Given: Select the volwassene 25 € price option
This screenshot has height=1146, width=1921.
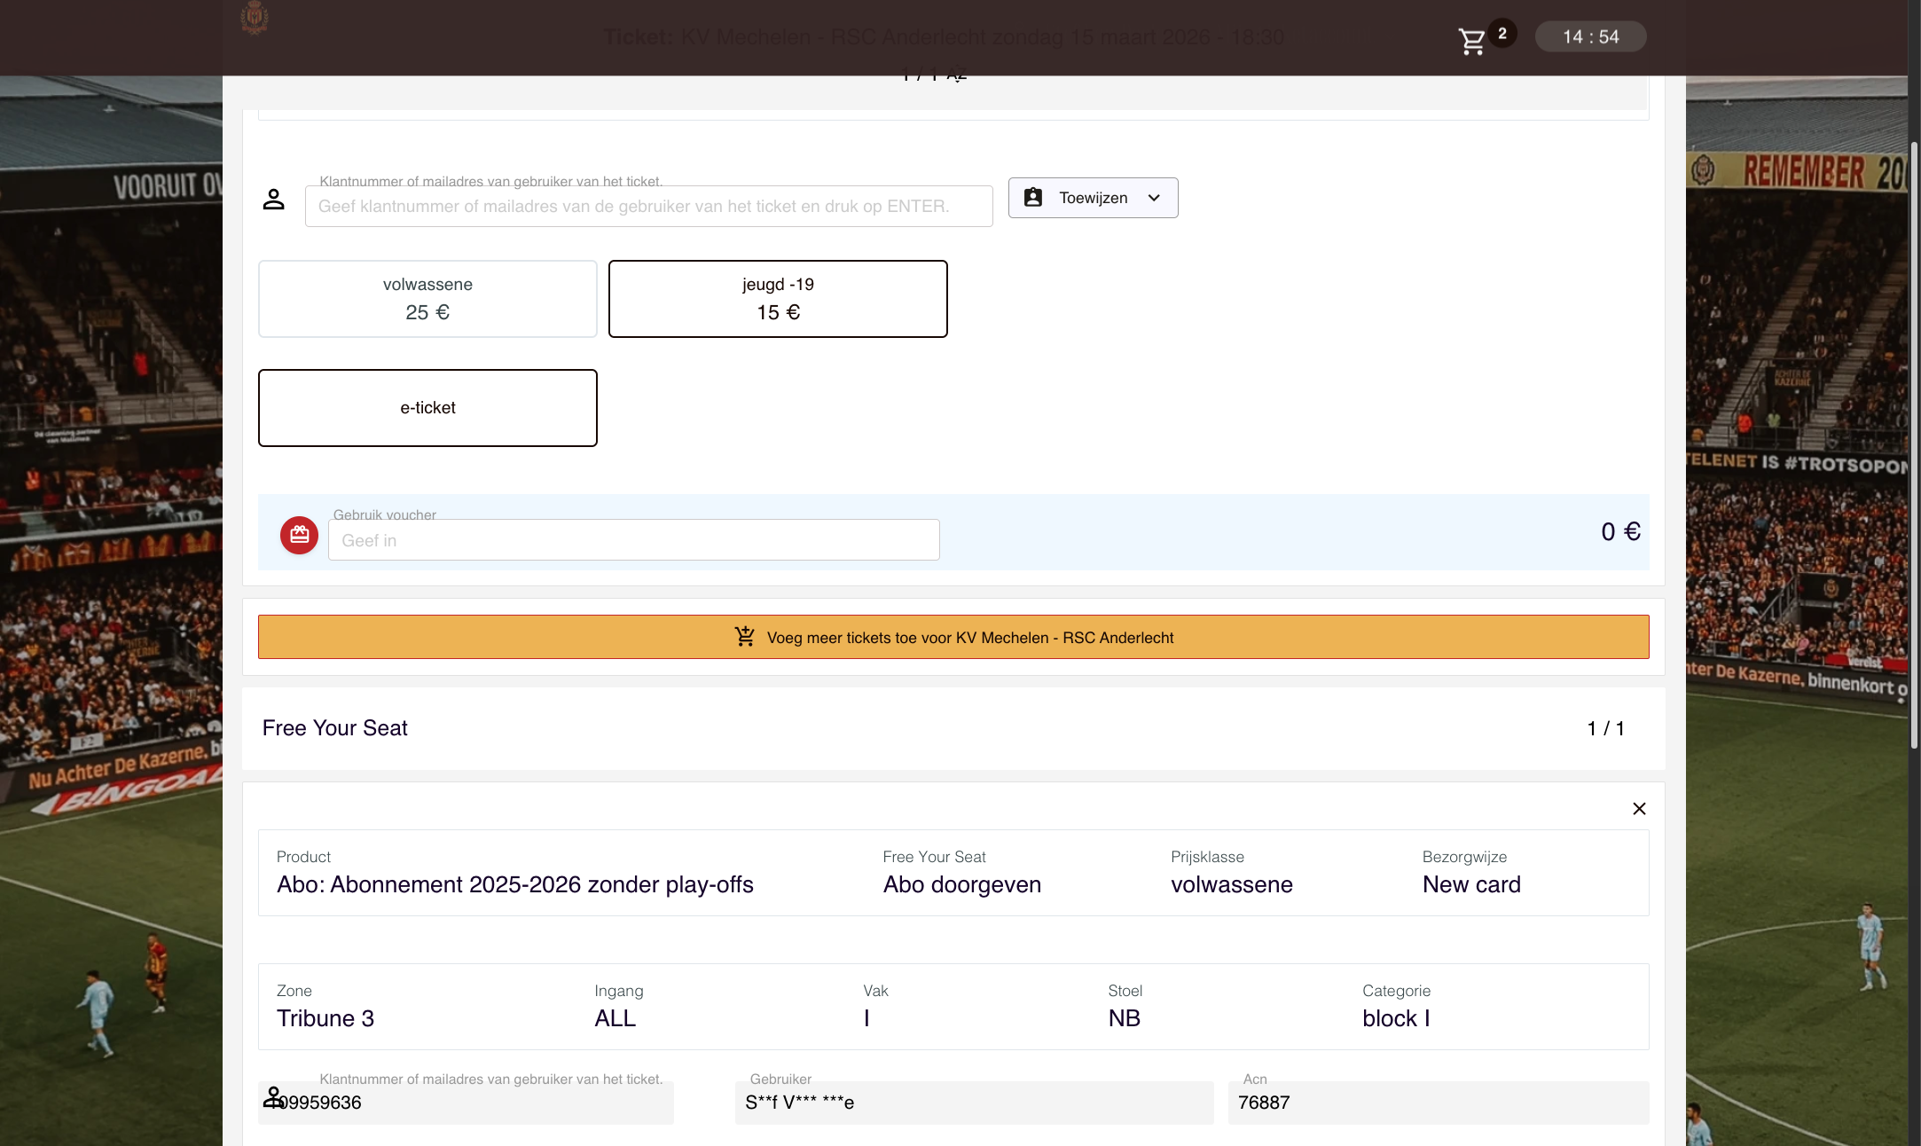Looking at the screenshot, I should [427, 299].
